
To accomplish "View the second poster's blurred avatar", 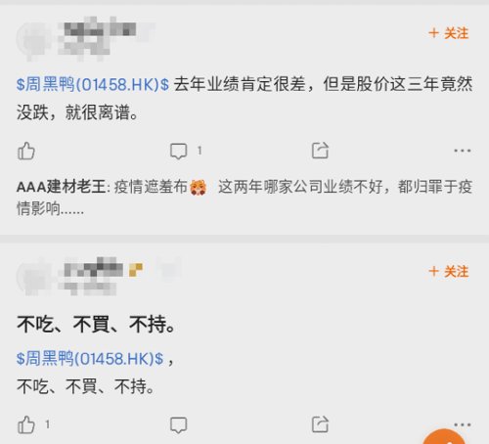I will click(34, 276).
